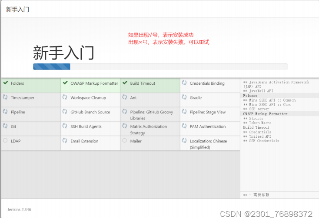This screenshot has height=222, width=319.
Task: Click the spinner icon next to Git
Action: [x=5, y=126]
